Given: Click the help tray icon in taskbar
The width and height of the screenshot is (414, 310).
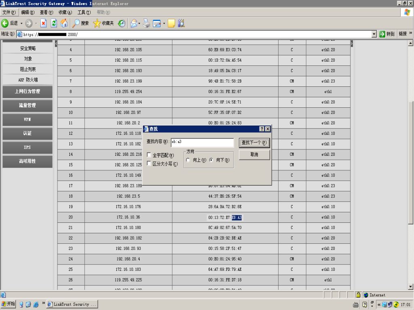Looking at the screenshot, I should pyautogui.click(x=365, y=305).
